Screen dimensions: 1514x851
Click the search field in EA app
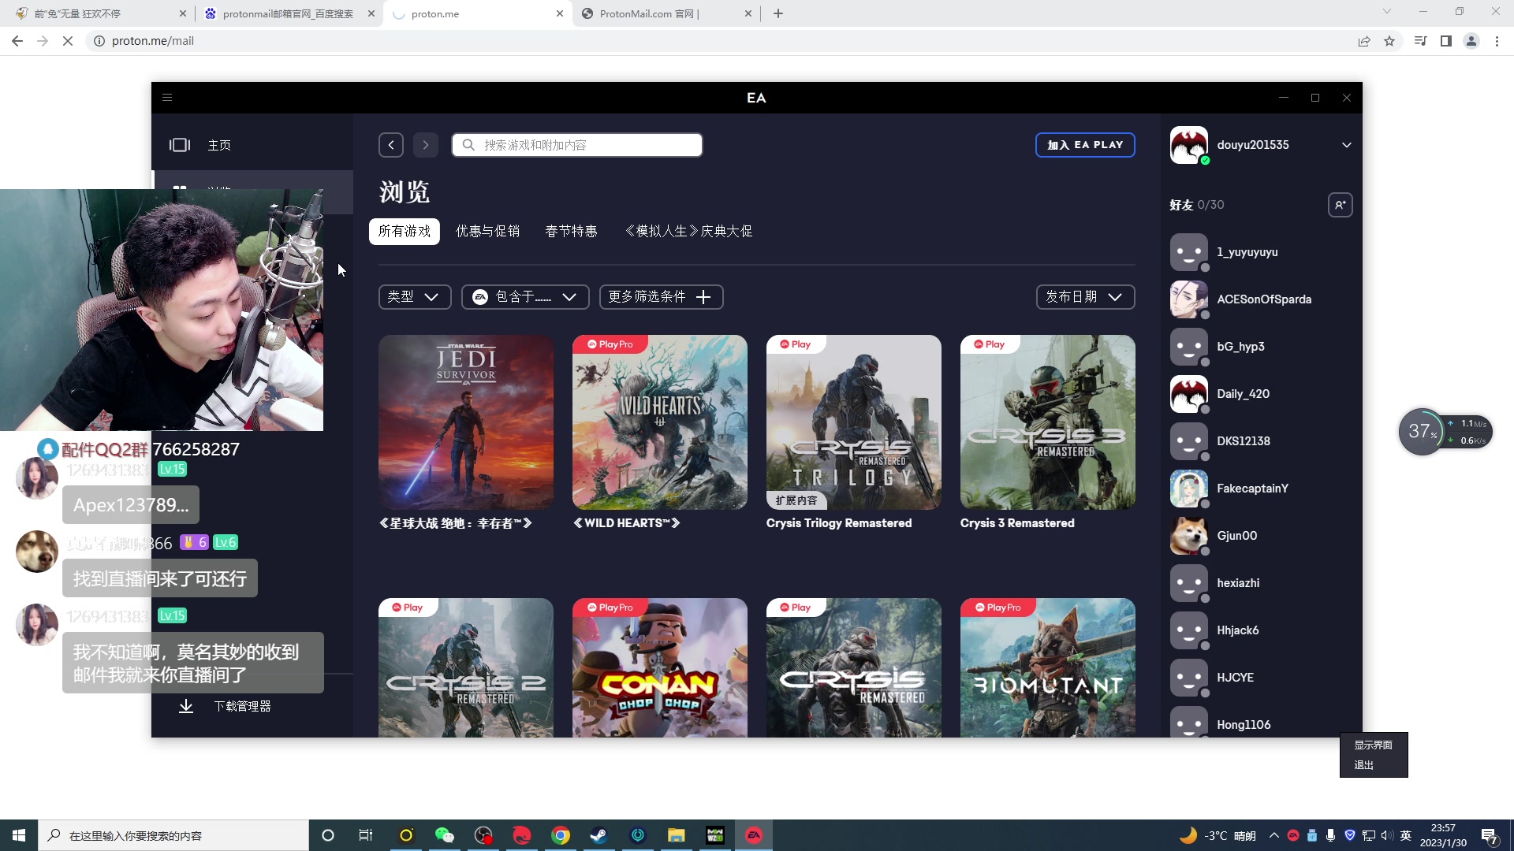click(x=577, y=145)
